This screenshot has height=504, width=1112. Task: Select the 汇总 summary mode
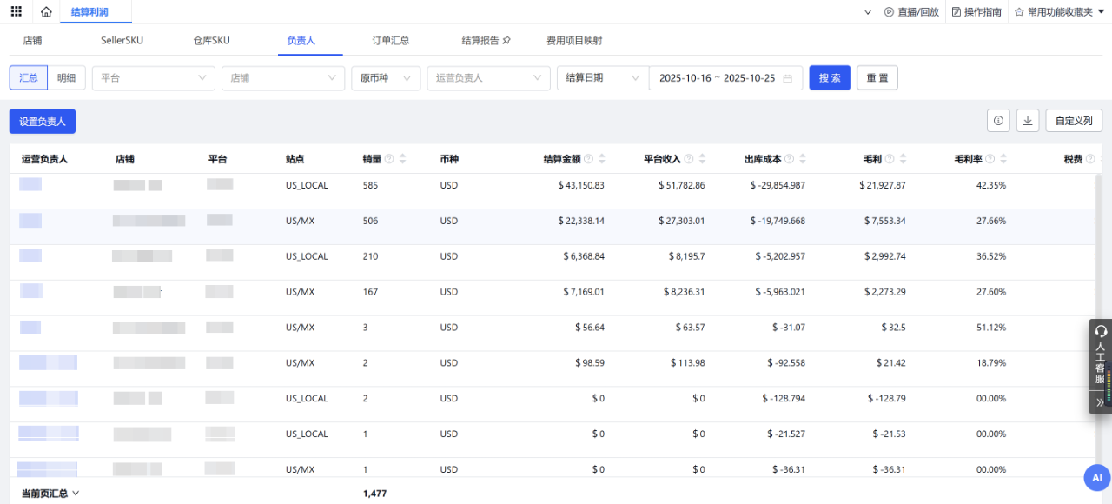(28, 77)
